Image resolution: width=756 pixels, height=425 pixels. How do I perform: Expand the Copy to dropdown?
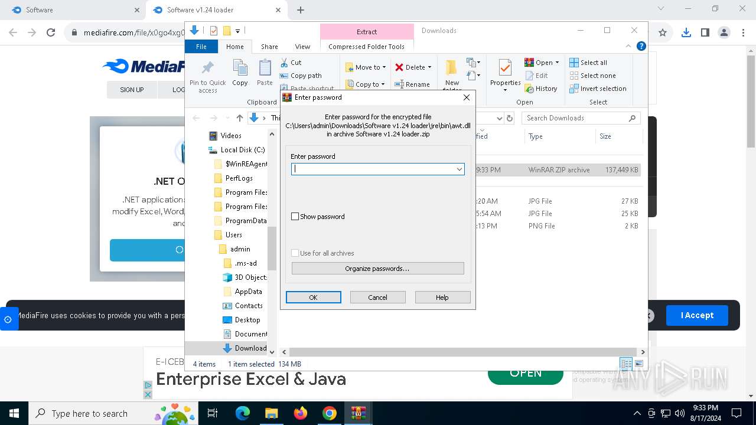(383, 84)
